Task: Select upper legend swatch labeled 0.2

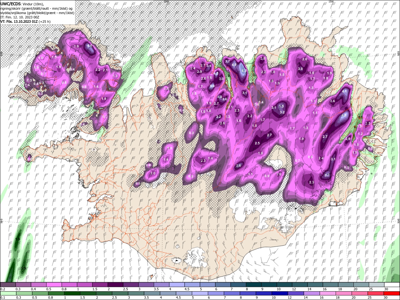Action: point(8,285)
